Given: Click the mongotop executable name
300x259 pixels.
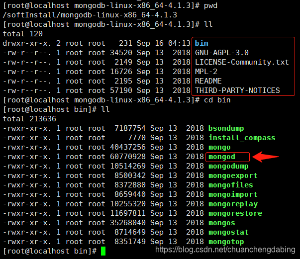Looking at the screenshot, I should click(x=226, y=242).
